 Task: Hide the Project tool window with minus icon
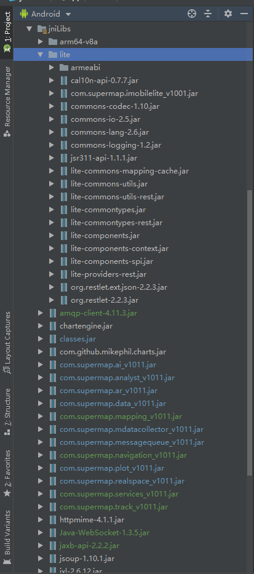coord(244,14)
